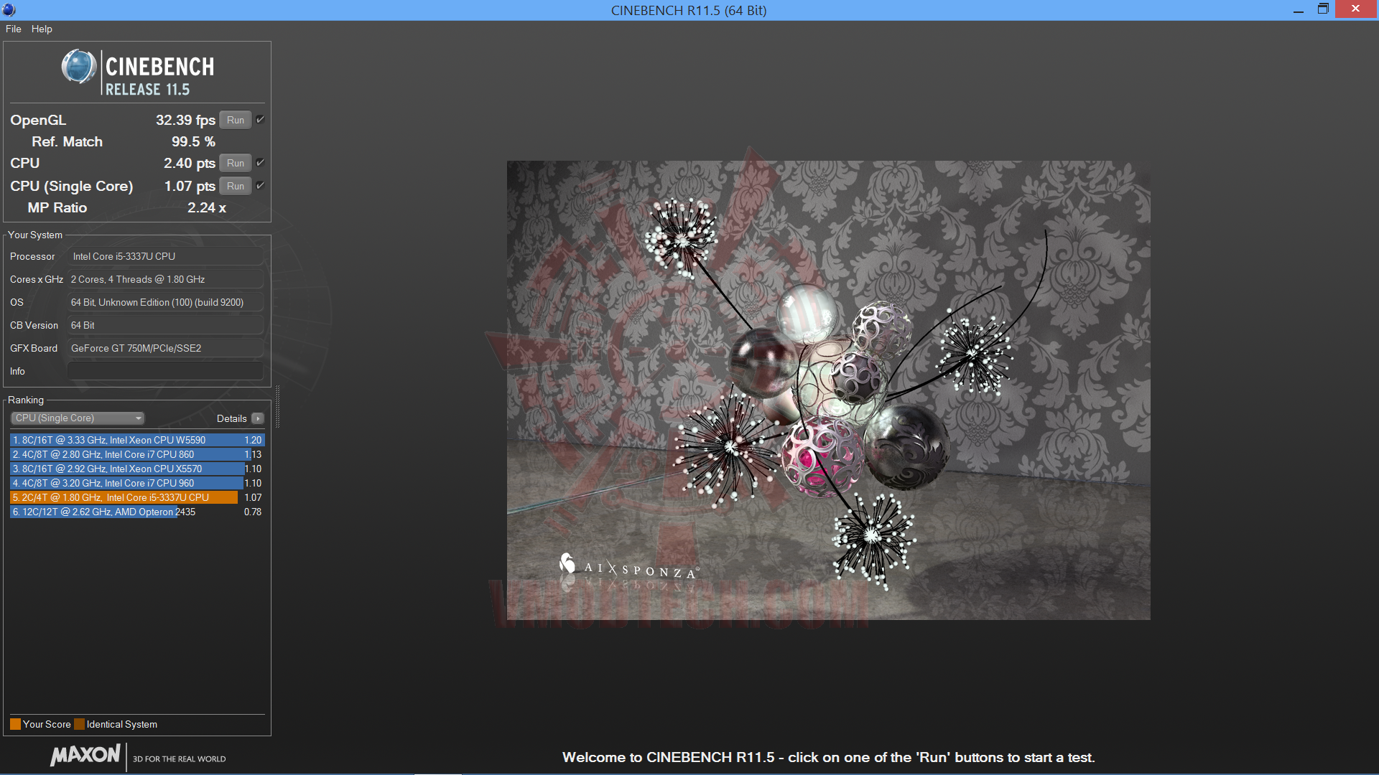Screen dimensions: 1379x775
Task: Toggle the CPU test checkbox
Action: point(260,163)
